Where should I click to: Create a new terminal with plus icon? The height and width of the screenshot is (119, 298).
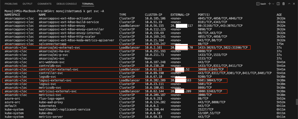(x=269, y=4)
